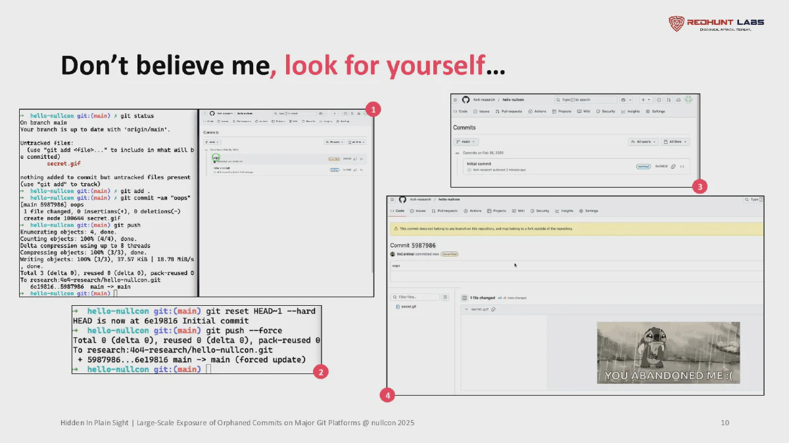
Task: Click the filter options icon beside Filter files
Action: 445,297
